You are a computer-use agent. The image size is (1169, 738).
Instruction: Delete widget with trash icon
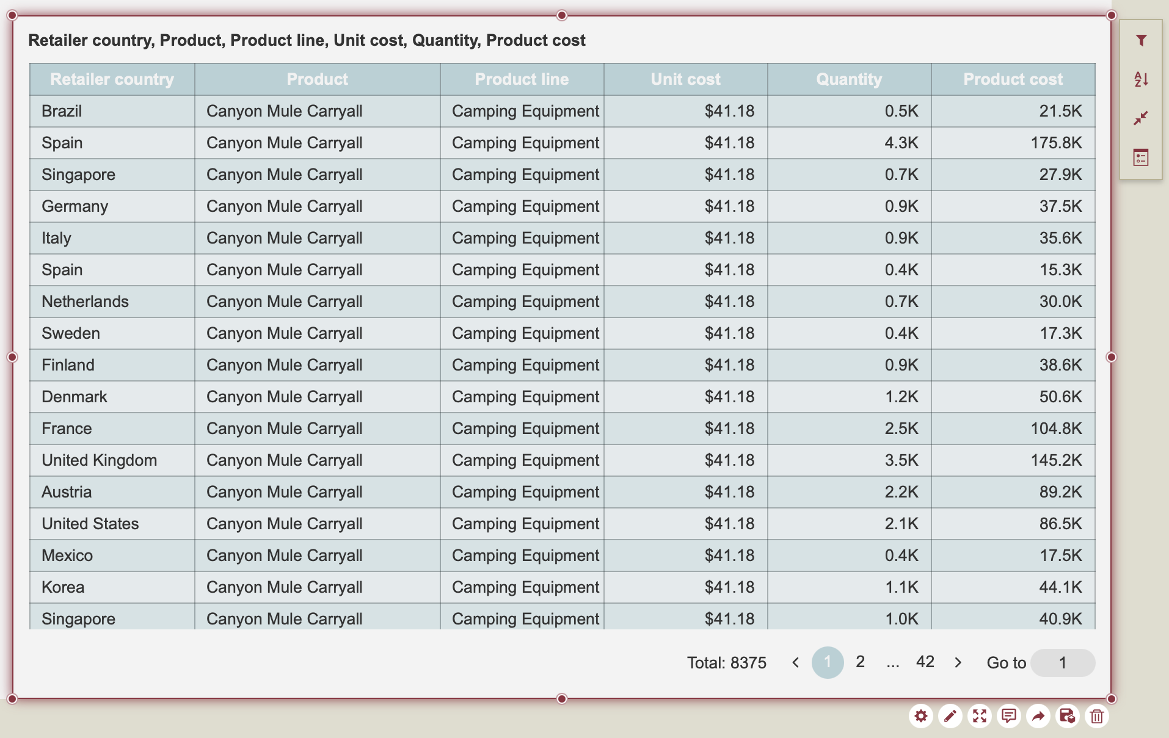click(x=1096, y=716)
